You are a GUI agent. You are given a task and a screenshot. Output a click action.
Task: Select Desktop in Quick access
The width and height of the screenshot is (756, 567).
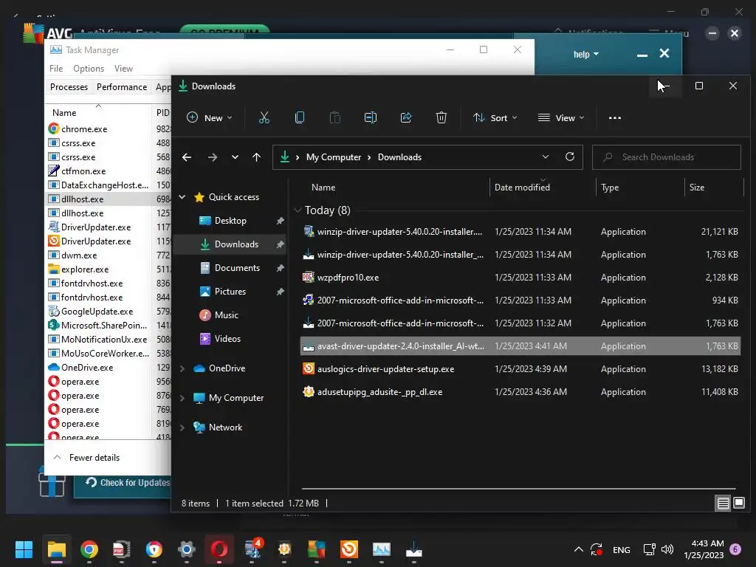(x=230, y=220)
